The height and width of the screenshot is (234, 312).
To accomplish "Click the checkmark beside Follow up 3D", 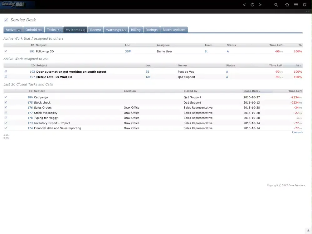I will point(6,51).
